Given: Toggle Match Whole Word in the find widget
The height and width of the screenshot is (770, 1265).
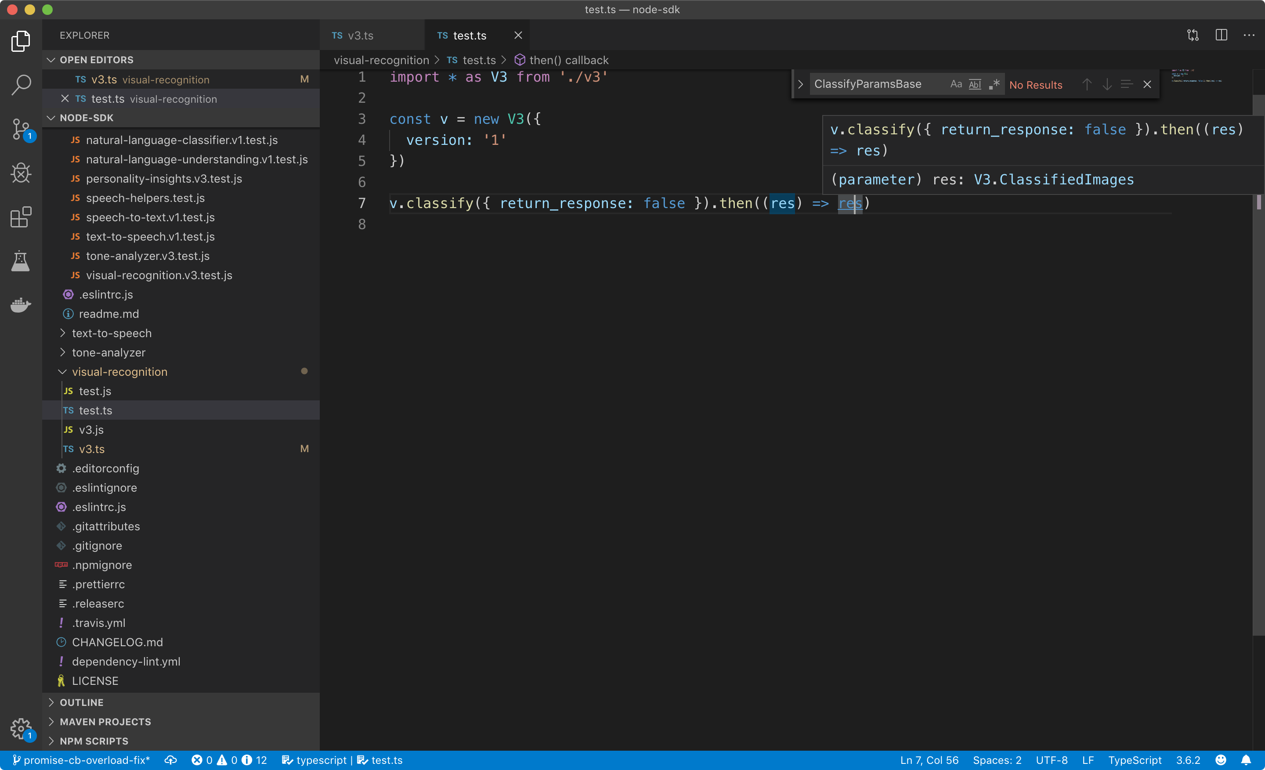Looking at the screenshot, I should [x=974, y=84].
